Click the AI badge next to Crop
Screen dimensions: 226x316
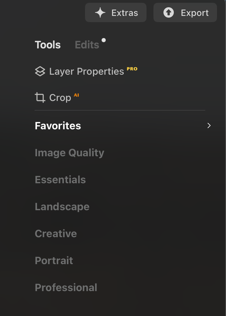(76, 95)
